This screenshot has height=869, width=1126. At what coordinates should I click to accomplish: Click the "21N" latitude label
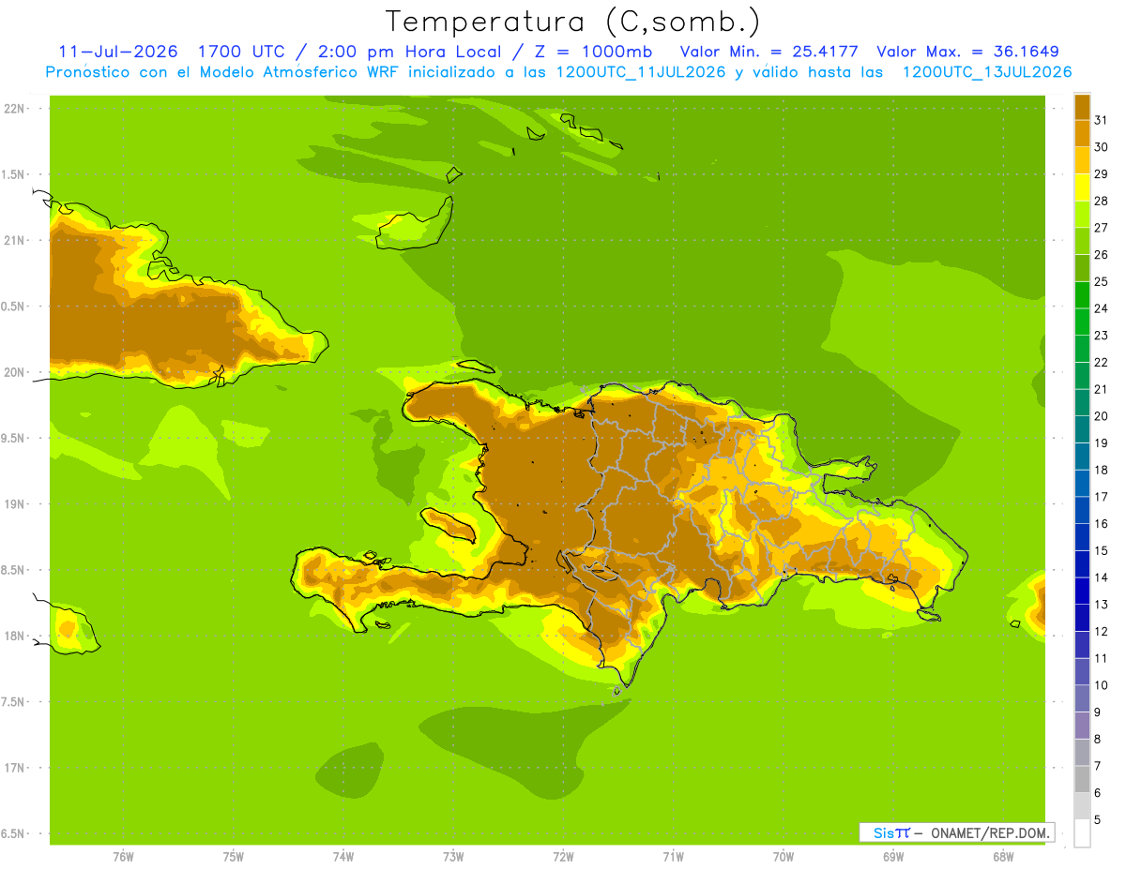coord(15,241)
